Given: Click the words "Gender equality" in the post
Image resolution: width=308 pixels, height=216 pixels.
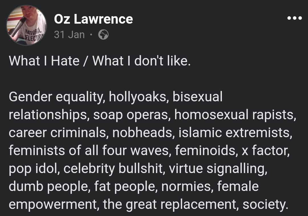Looking at the screenshot, I should pos(56,97).
